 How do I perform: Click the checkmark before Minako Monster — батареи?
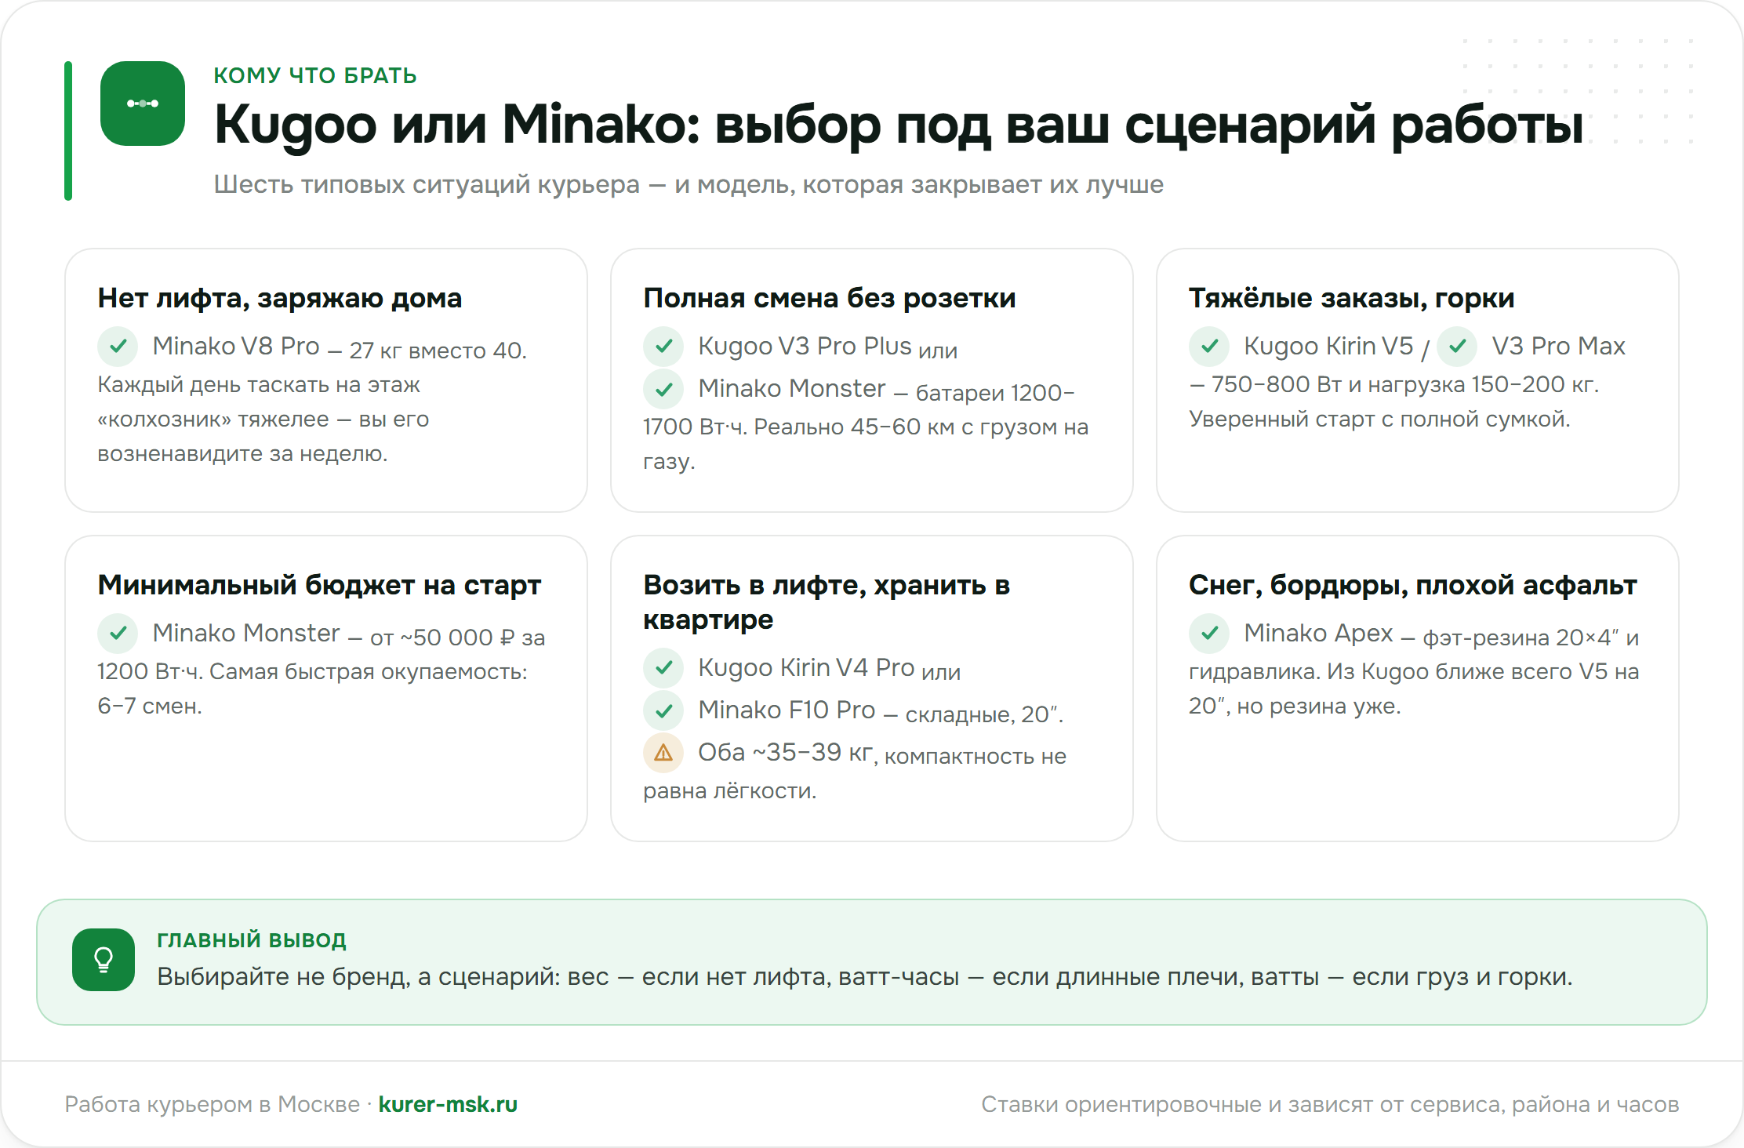tap(663, 388)
